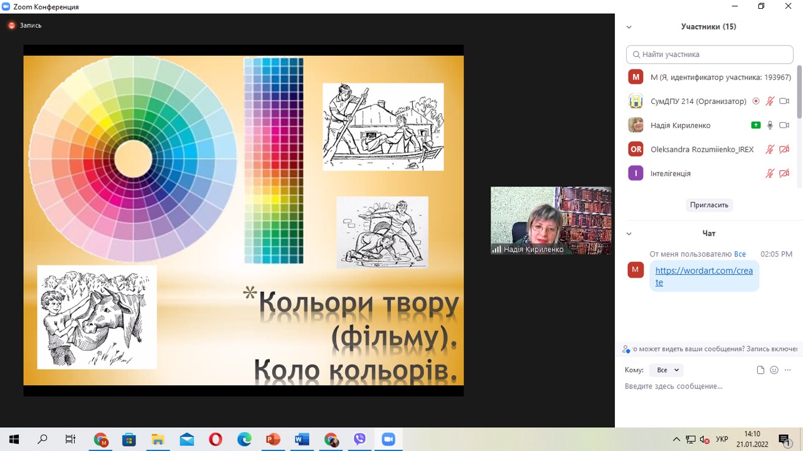The width and height of the screenshot is (803, 451).
Task: Toggle camera for Інтелігенція participant
Action: tap(784, 174)
